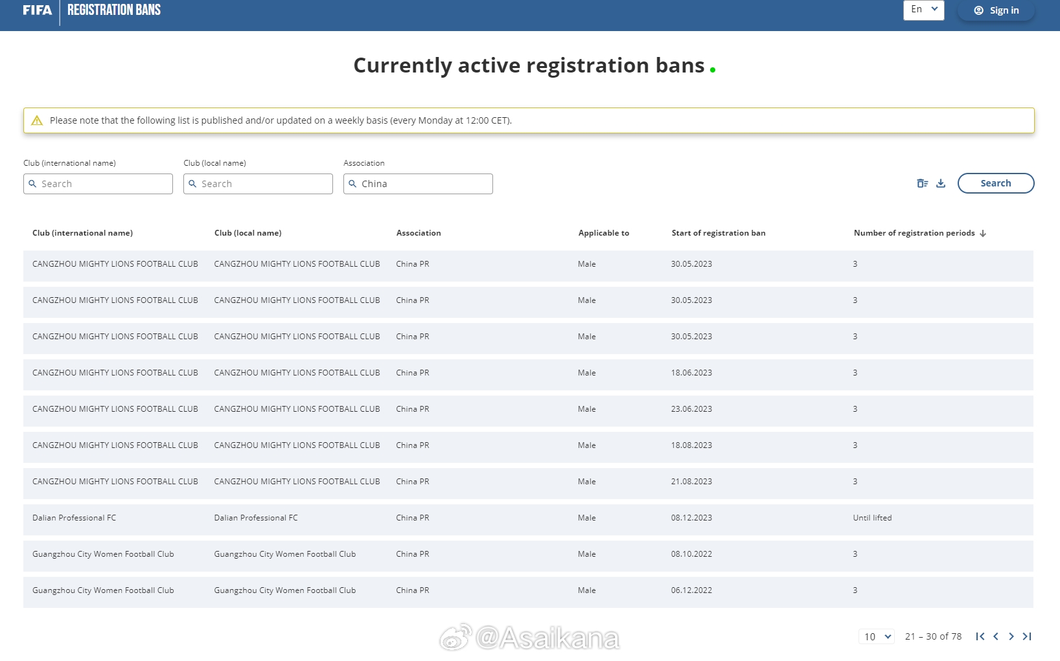
Task: Click the FIFA logo in header
Action: tap(37, 10)
